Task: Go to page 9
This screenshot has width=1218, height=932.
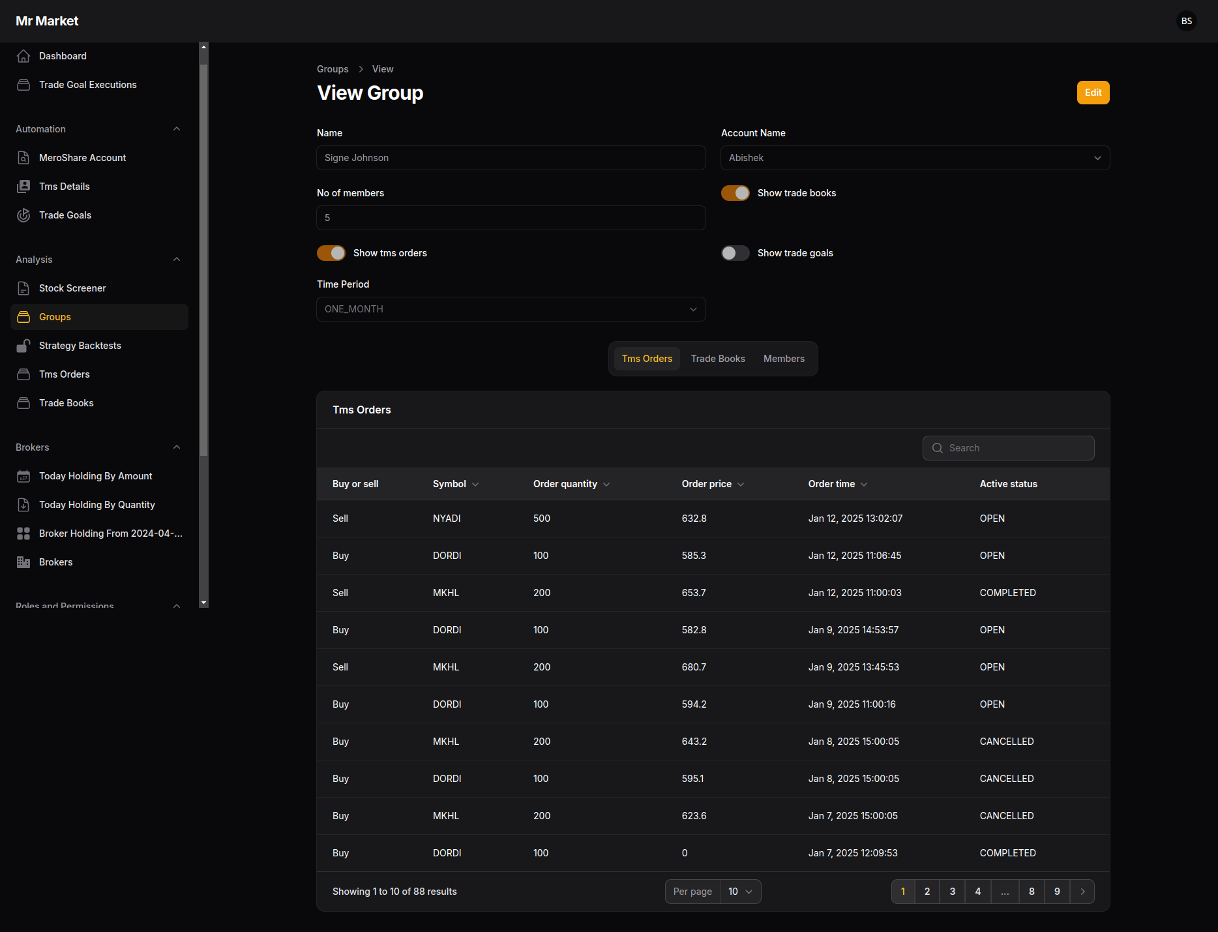Action: coord(1057,892)
